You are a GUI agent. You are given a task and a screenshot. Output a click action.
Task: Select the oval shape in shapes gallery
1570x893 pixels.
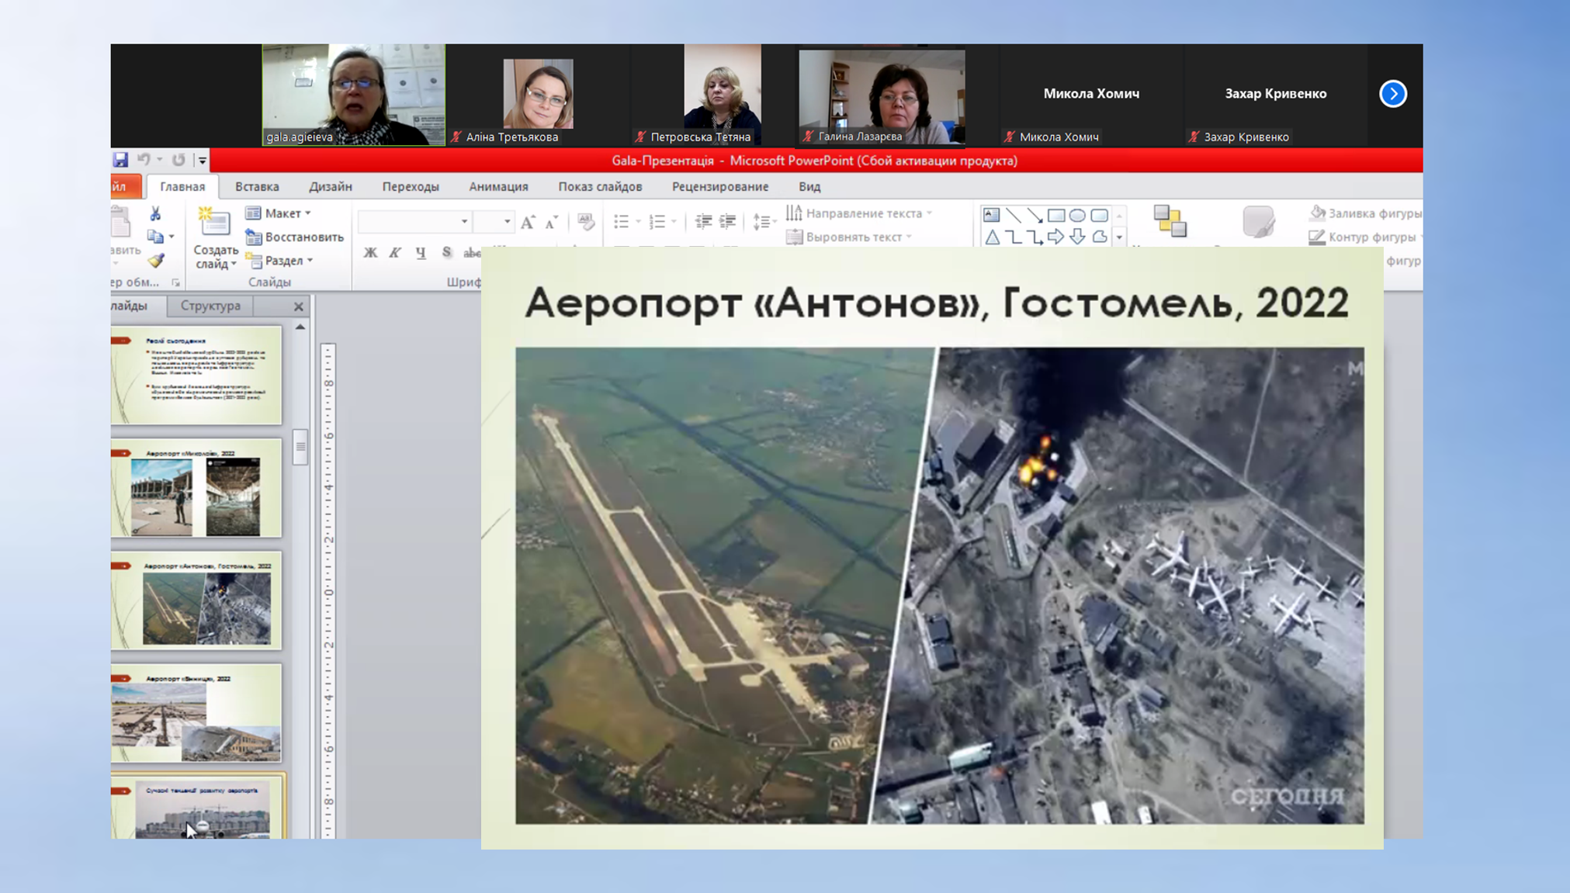[1077, 215]
